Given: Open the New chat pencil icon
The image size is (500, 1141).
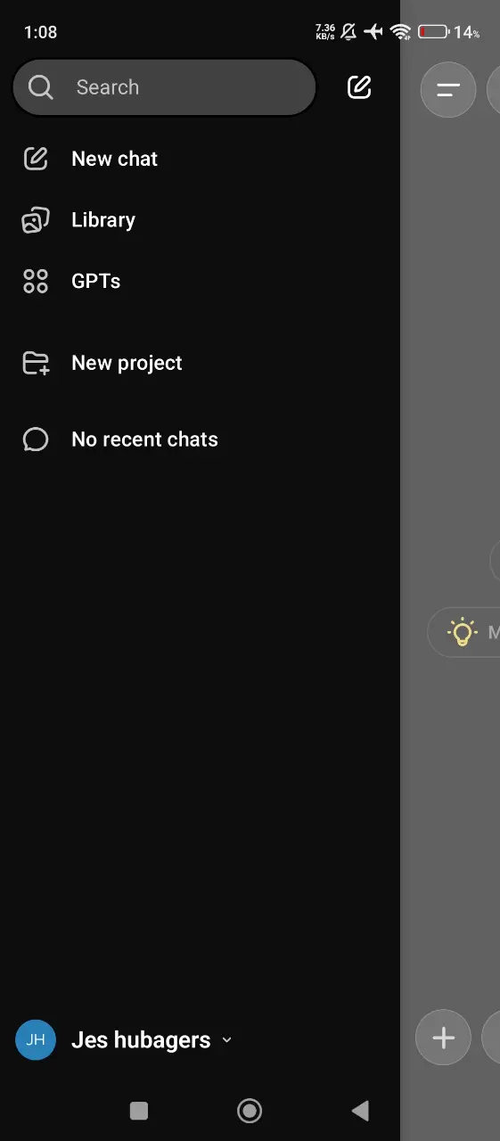Looking at the screenshot, I should (x=35, y=159).
